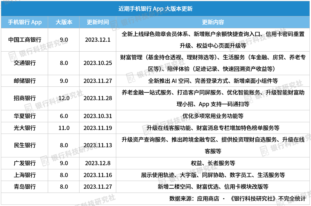Click the '数据来源：应用商店' footer note
The width and height of the screenshot is (311, 206).
[x=238, y=199]
